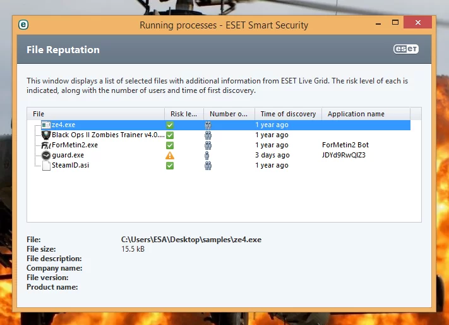This screenshot has width=449, height=325.
Task: Click '1 year ago' in the SteamID.asi row
Action: click(x=272, y=166)
